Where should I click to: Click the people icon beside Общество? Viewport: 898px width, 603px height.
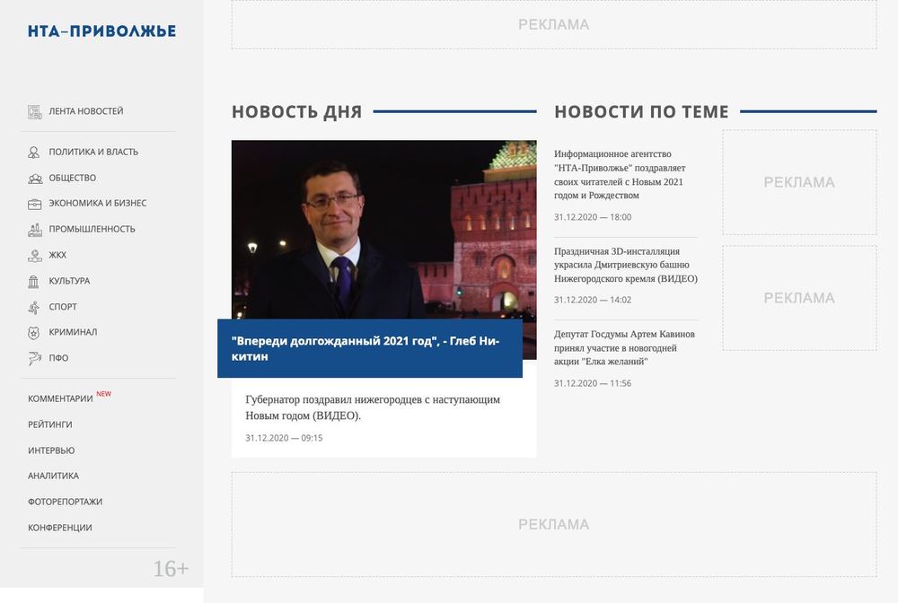[x=34, y=178]
